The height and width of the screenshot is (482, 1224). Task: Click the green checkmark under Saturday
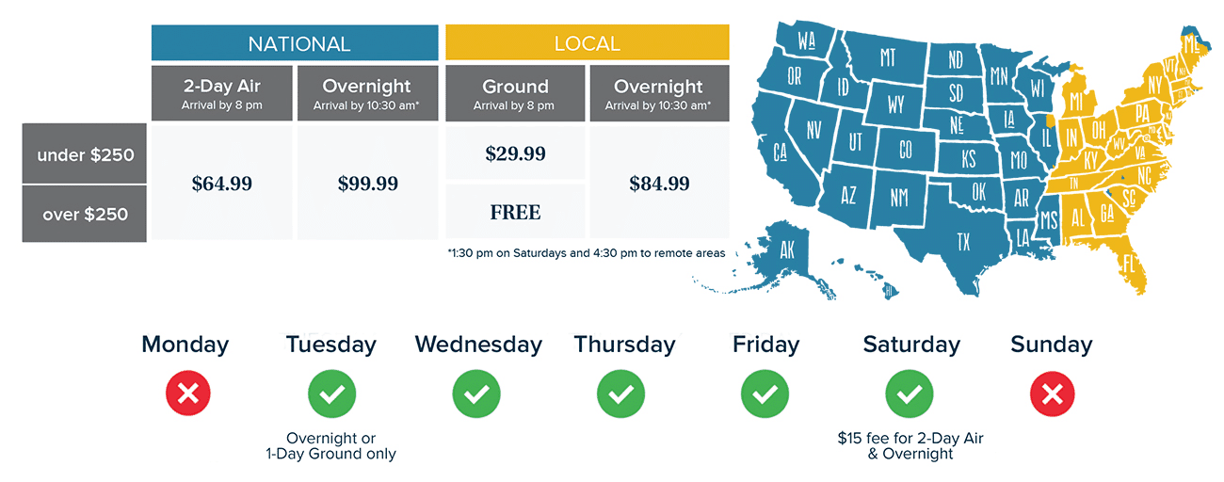coord(910,394)
